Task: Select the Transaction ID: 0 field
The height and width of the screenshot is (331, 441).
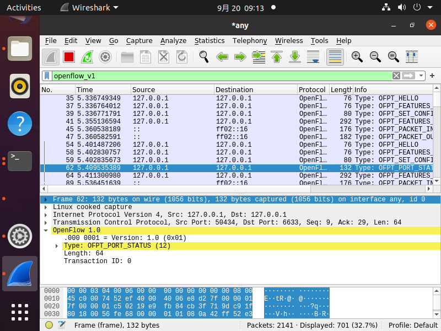Action: [x=98, y=261]
